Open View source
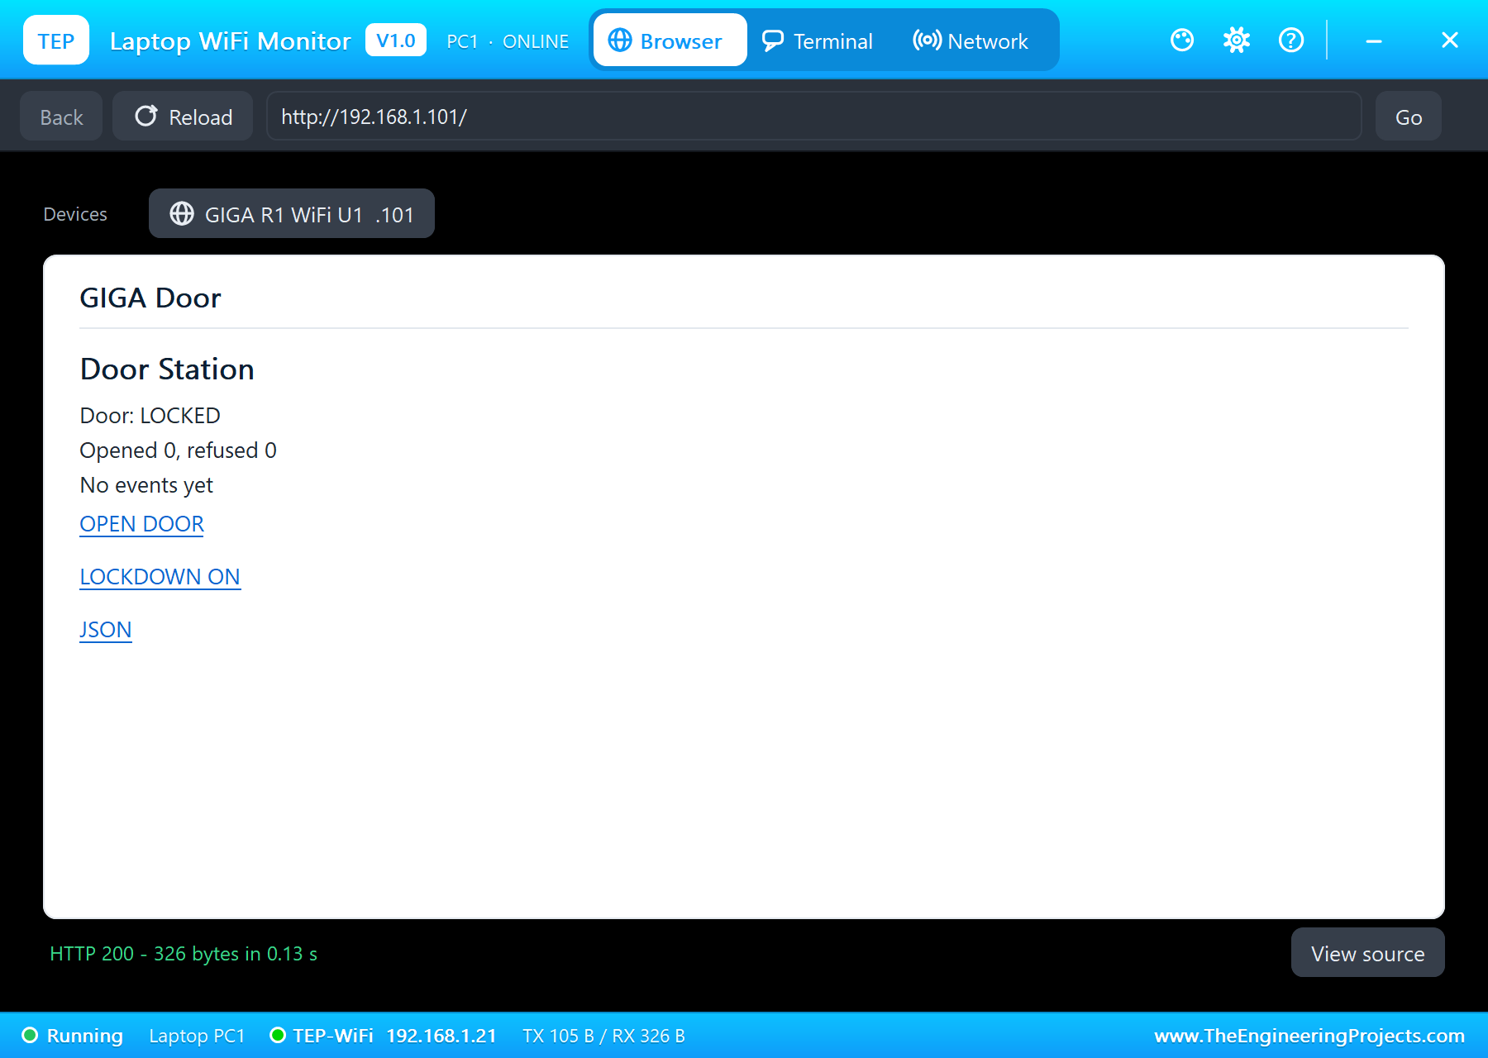 tap(1368, 953)
